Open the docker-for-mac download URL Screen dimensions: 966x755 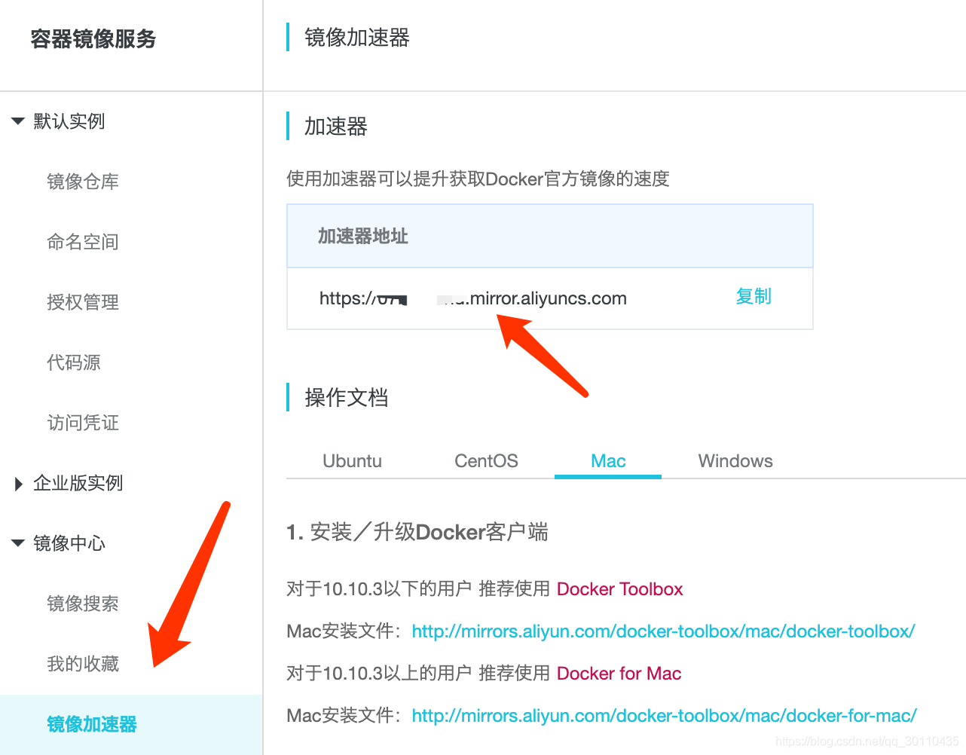(664, 716)
